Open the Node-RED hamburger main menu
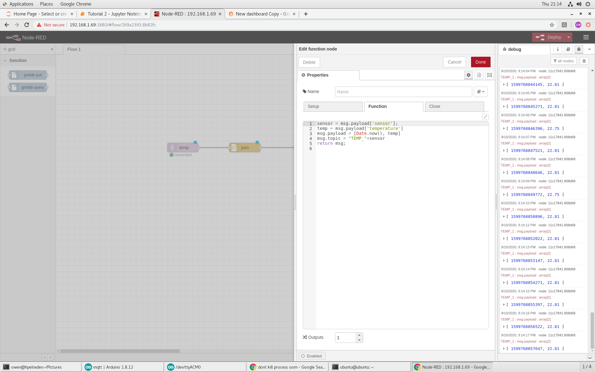Image resolution: width=595 pixels, height=372 pixels. point(586,37)
